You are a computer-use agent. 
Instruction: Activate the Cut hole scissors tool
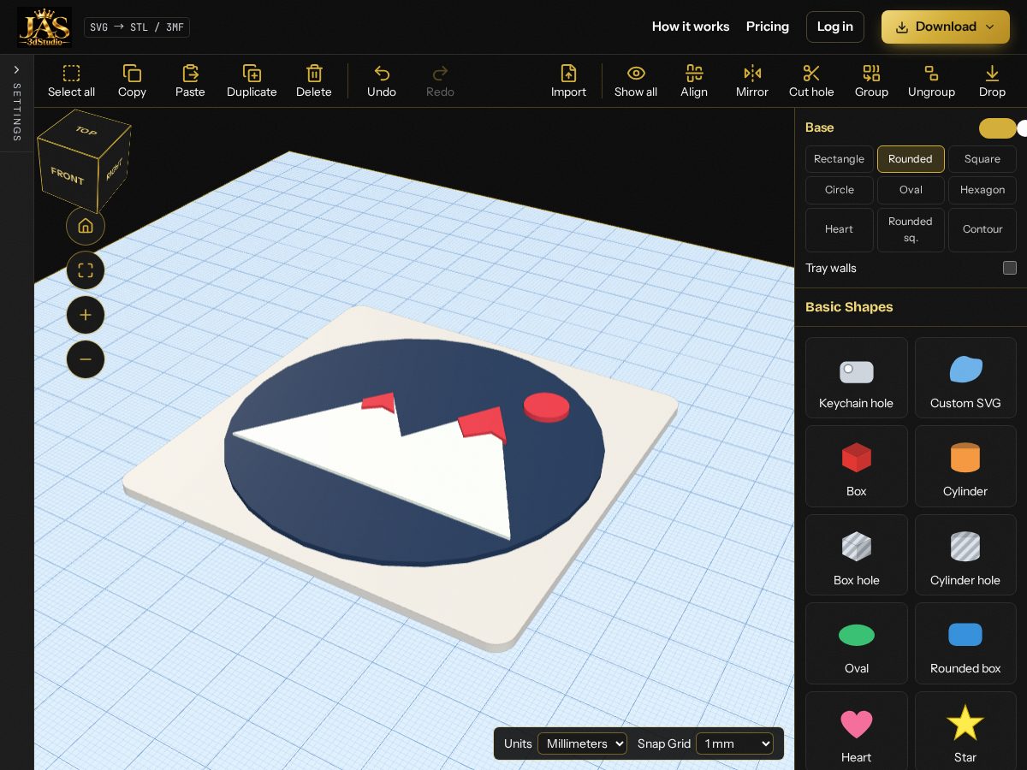click(x=811, y=81)
